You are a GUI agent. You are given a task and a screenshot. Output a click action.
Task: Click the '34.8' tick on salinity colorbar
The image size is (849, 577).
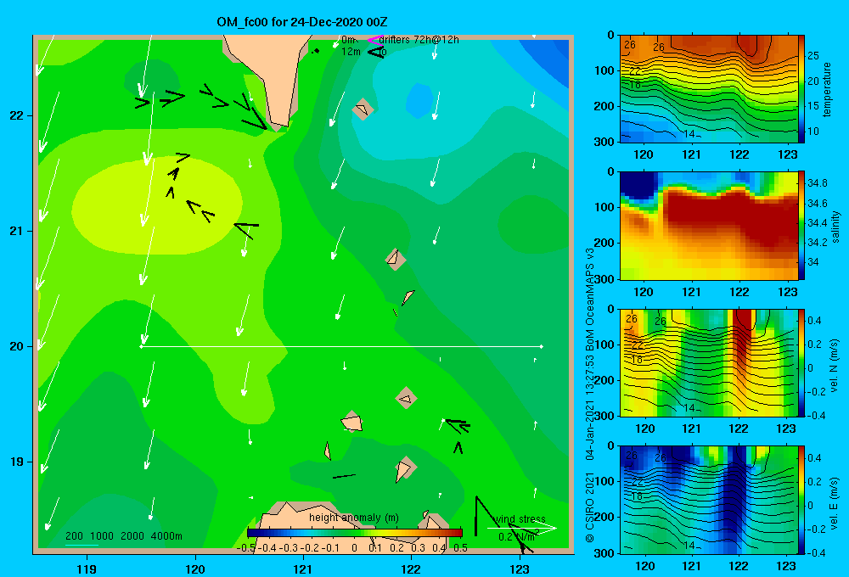[817, 183]
